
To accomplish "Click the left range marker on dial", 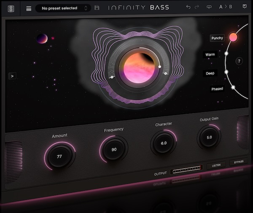I will point(112,77).
